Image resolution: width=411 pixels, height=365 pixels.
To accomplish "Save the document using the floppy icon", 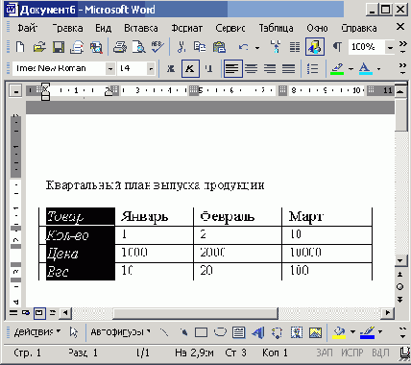I will pos(58,47).
